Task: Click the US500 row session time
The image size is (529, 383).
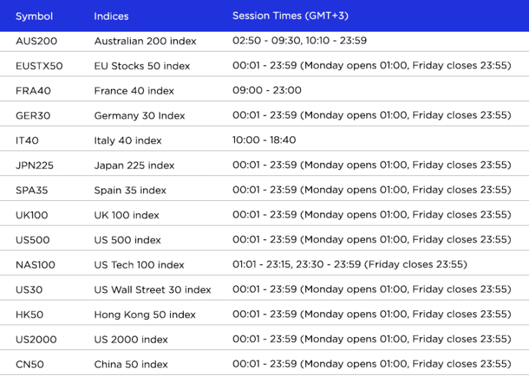Action: (x=371, y=239)
